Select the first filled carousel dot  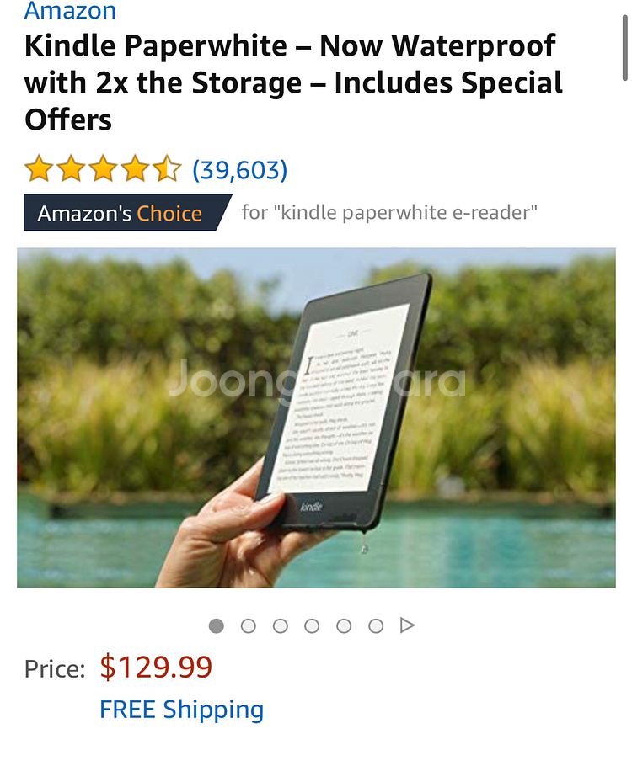(x=217, y=625)
